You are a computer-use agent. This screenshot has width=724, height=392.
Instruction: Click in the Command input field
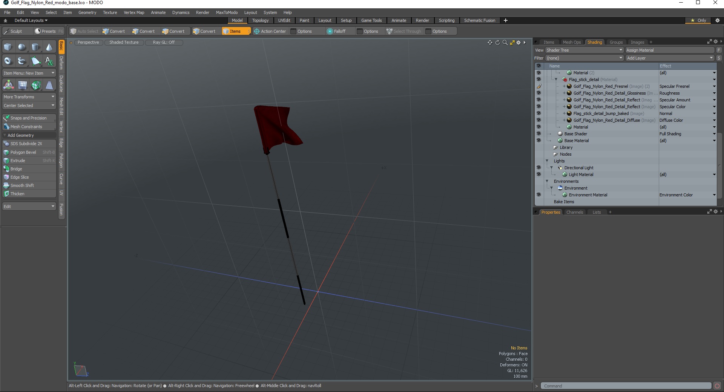pyautogui.click(x=626, y=386)
